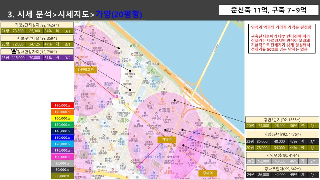320x180 pixels.
Task: Click the orange 170,000△ legend swatch
Action: click(x=63, y=112)
